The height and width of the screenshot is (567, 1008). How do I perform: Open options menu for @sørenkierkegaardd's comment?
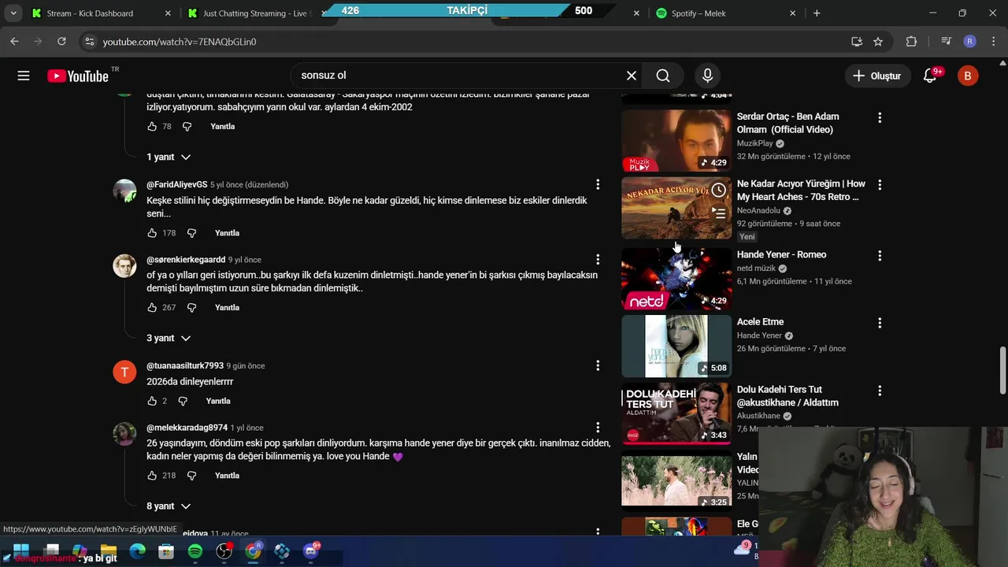[x=598, y=259]
